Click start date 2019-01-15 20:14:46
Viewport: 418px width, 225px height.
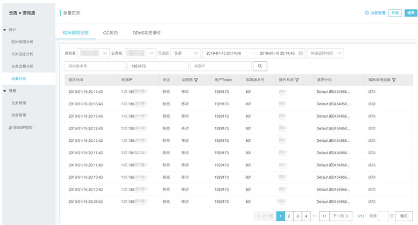(x=224, y=53)
